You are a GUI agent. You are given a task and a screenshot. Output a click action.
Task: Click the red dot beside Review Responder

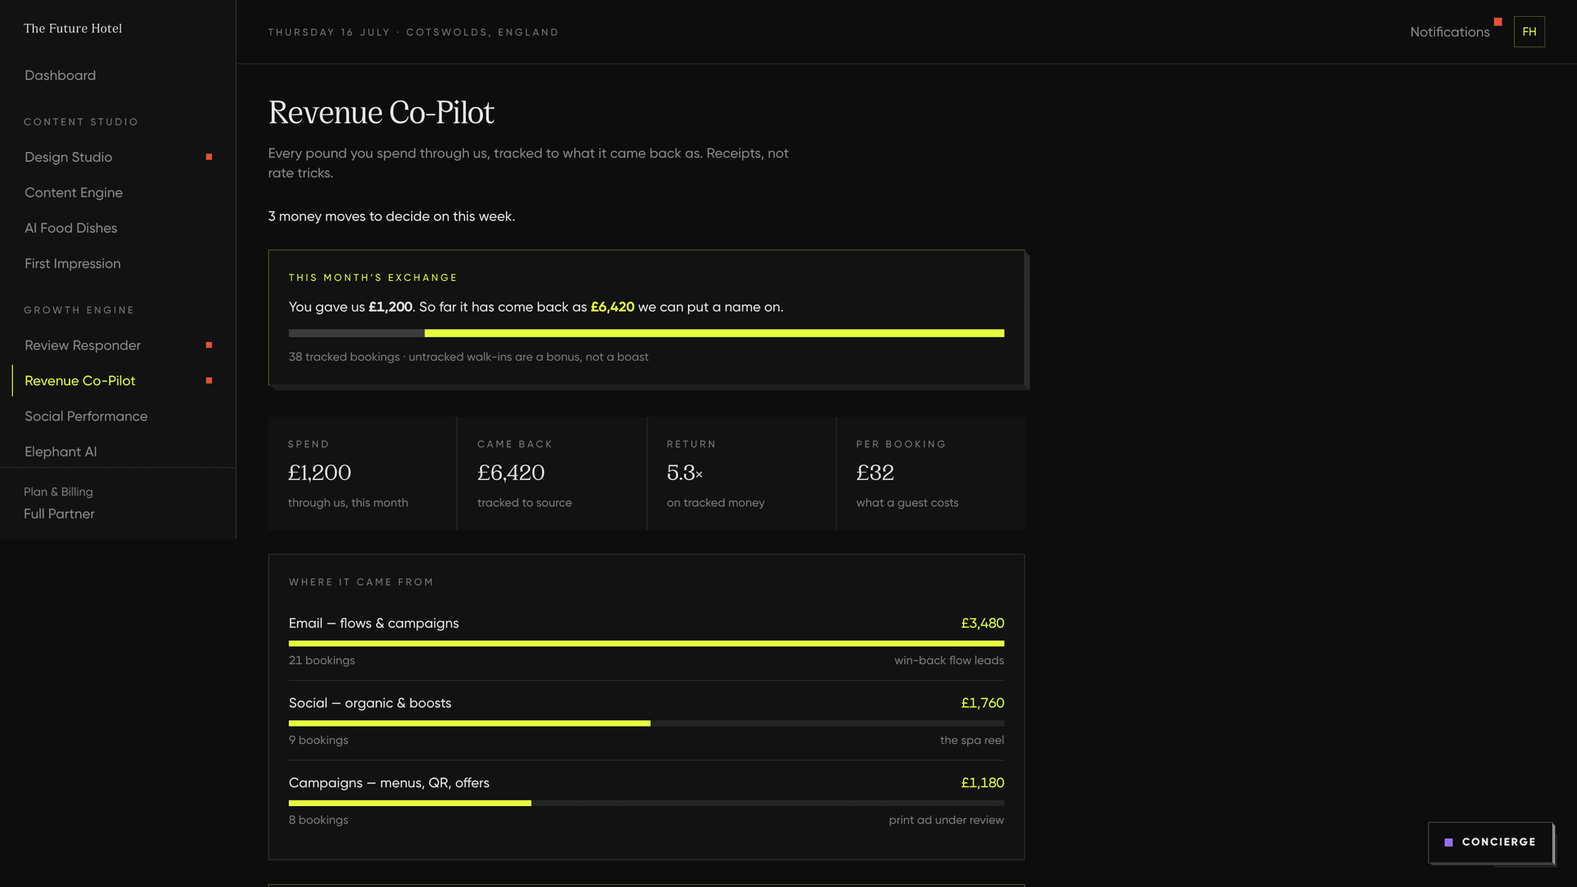(x=209, y=345)
